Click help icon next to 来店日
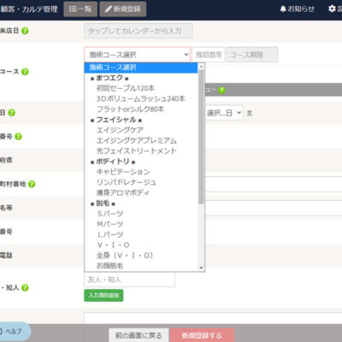The width and height of the screenshot is (342, 342). click(25, 31)
